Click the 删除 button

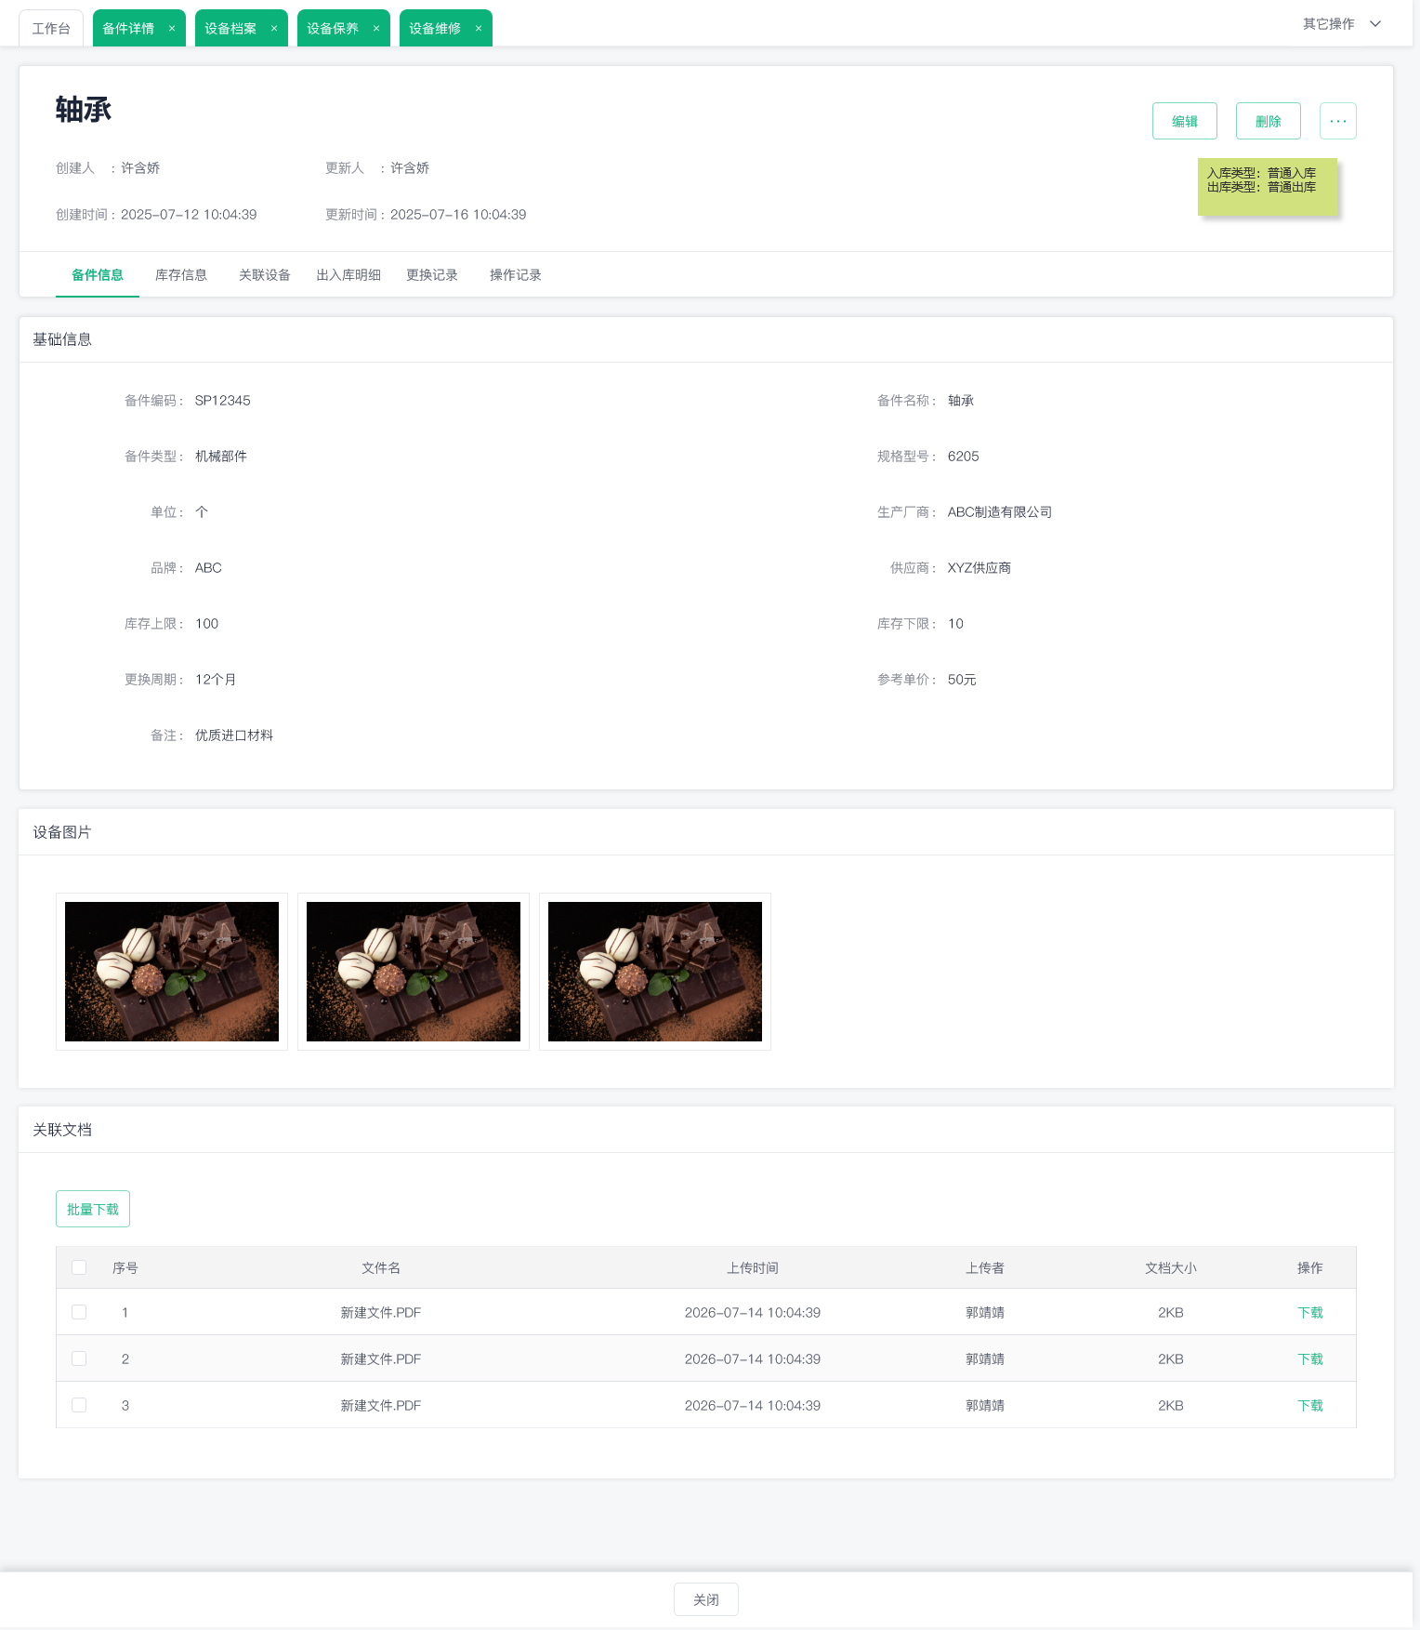pos(1269,121)
